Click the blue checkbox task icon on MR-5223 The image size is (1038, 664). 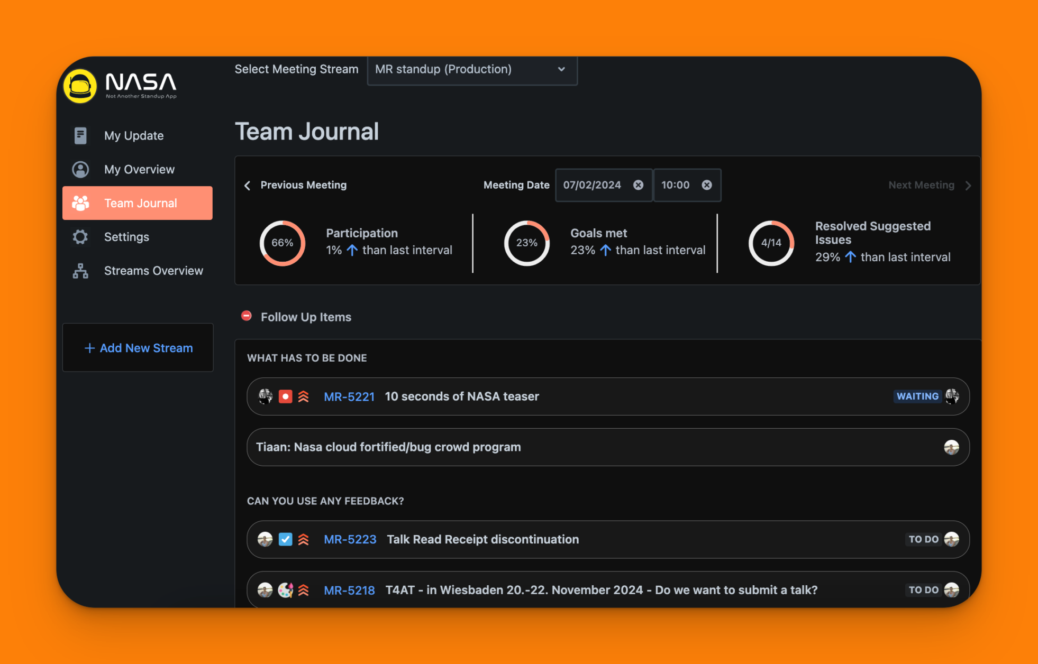286,539
